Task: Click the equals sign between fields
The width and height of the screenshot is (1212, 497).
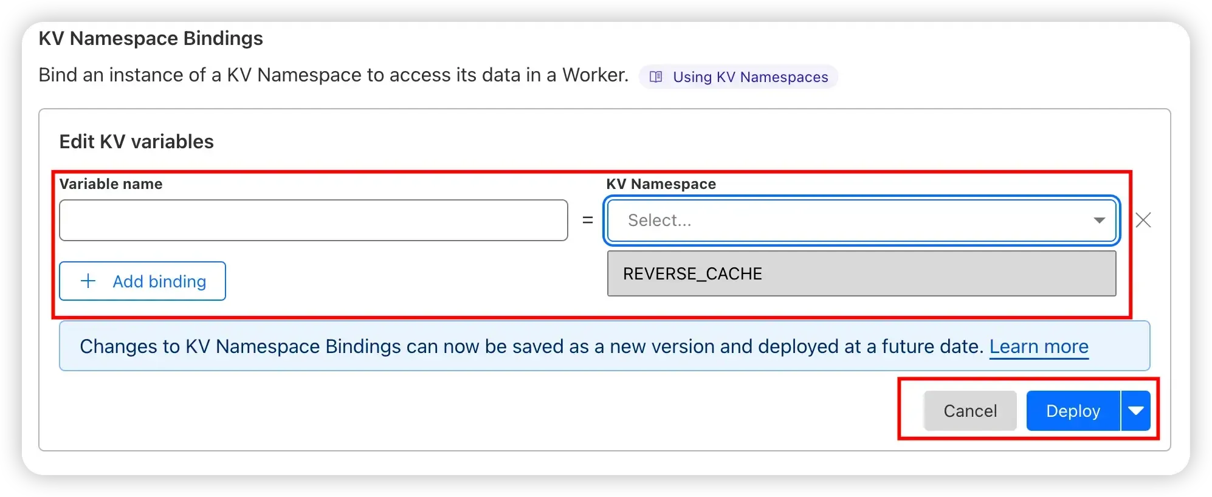Action: tap(588, 220)
